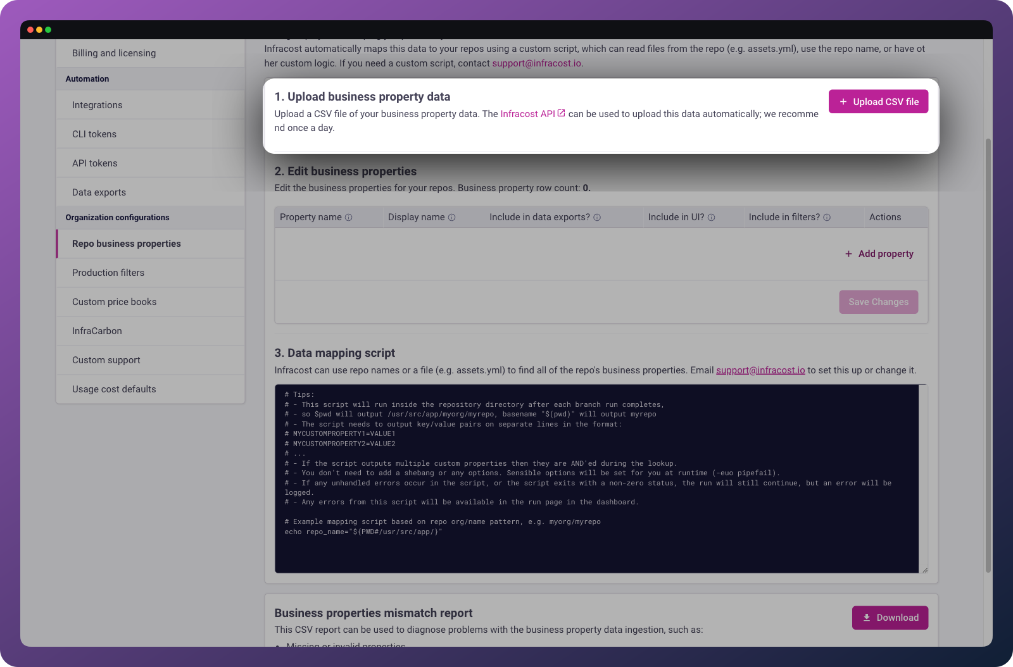Open the external-link icon beside Infracost API
This screenshot has width=1013, height=667.
(560, 113)
